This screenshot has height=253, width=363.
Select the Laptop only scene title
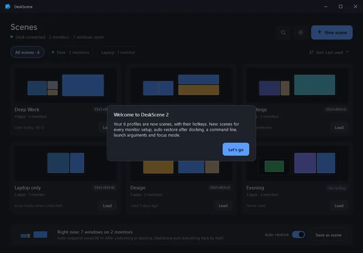[x=28, y=188]
